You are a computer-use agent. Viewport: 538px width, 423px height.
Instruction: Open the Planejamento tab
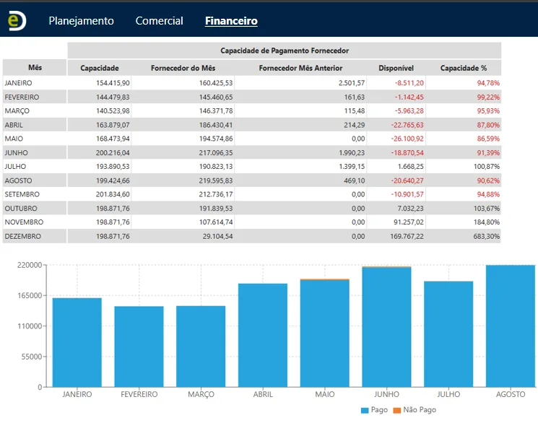[x=81, y=21]
